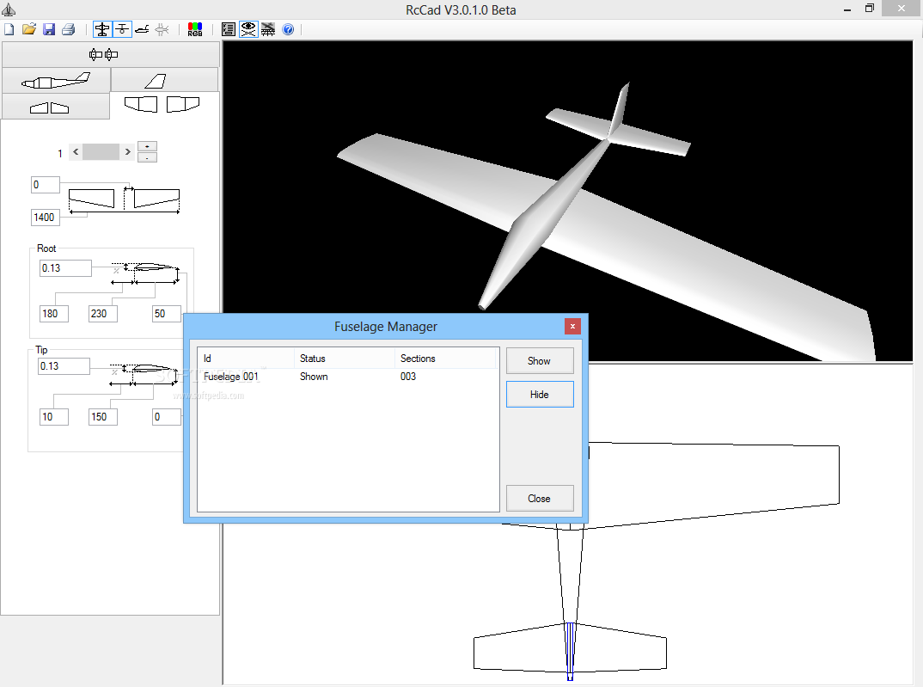Click the Status column header

point(345,359)
